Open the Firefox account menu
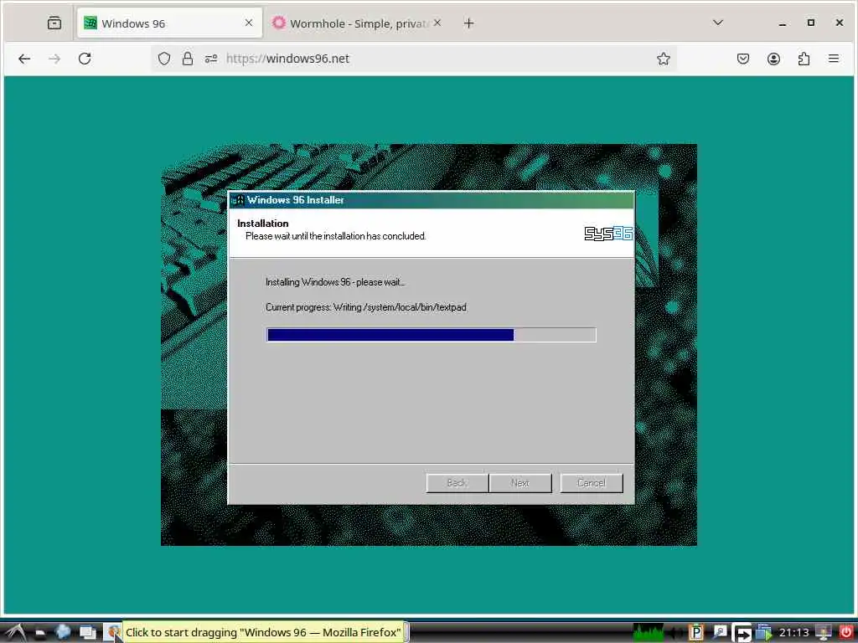Image resolution: width=858 pixels, height=643 pixels. coord(773,59)
